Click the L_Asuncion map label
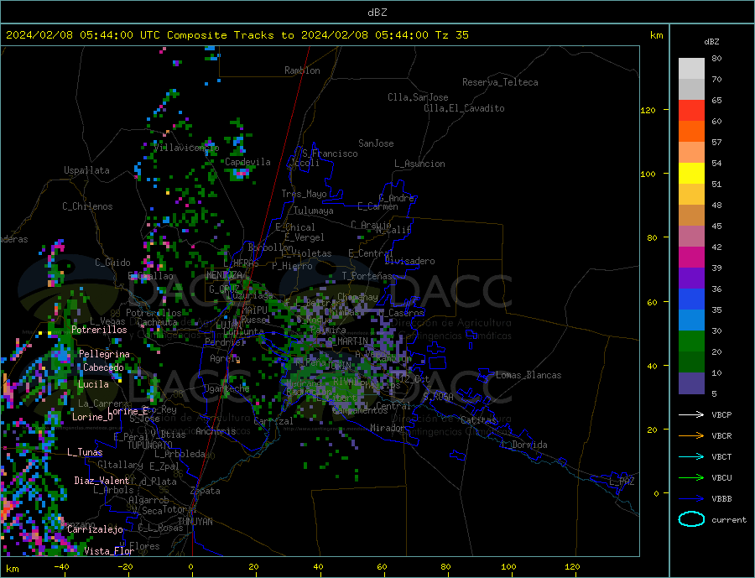755x578 pixels. 419,164
